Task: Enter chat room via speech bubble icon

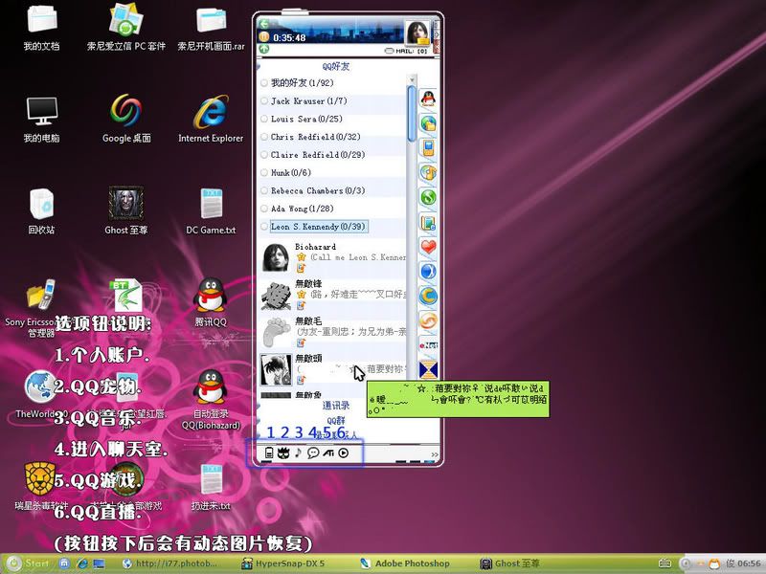Action: [313, 453]
